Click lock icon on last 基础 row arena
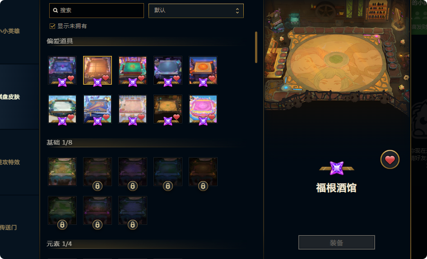Viewport: 427px width, 259px height. [133, 225]
